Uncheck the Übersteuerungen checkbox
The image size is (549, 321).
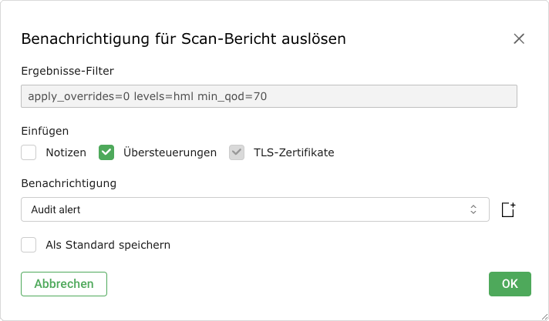coord(106,152)
